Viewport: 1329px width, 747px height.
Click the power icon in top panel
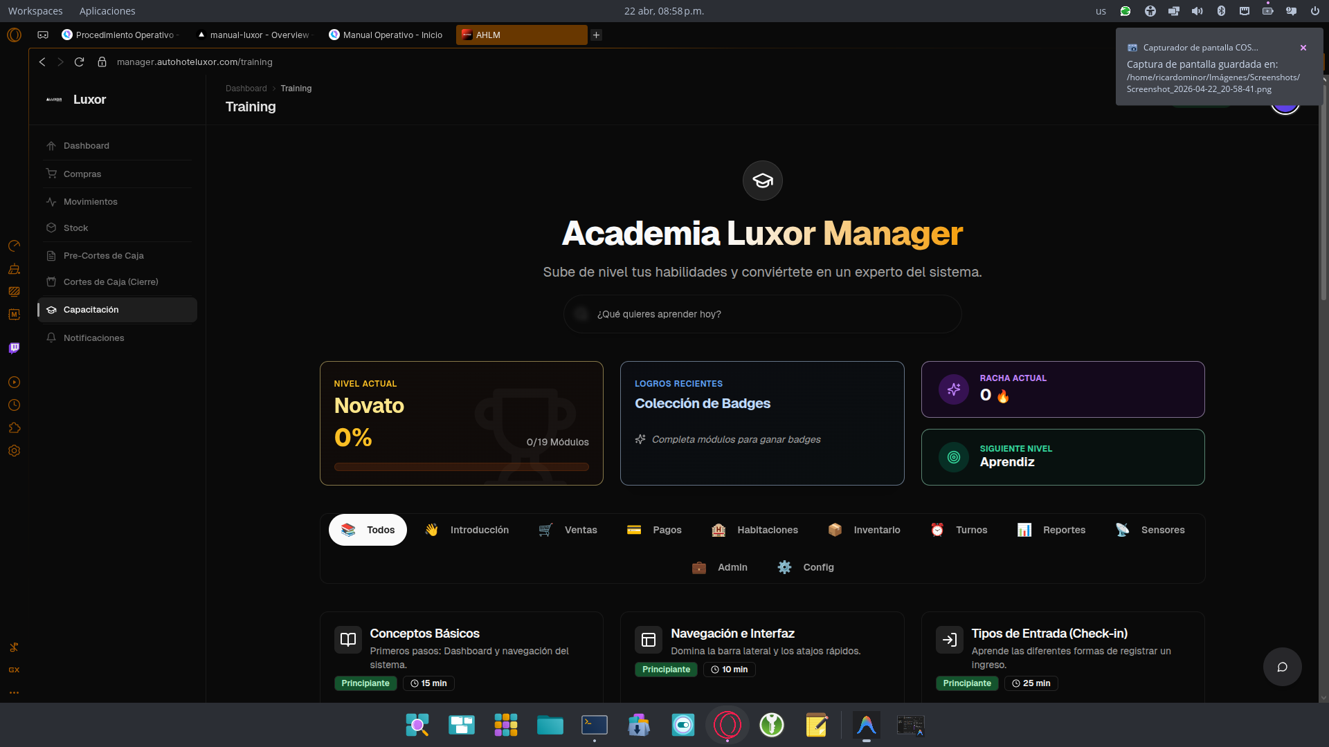tap(1314, 11)
